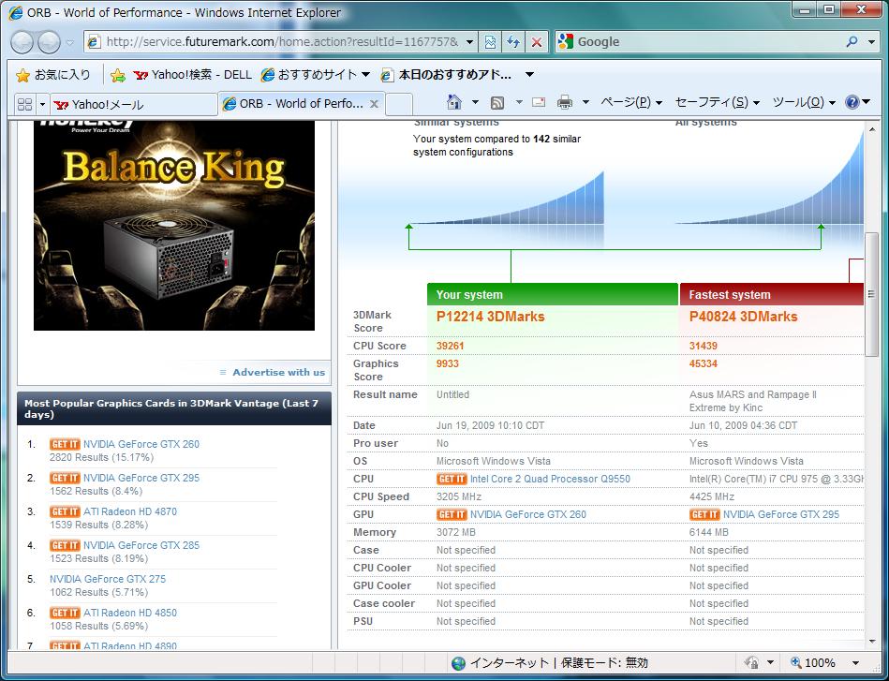Open Intel Core 2 Quad Processor Q9550 link
The width and height of the screenshot is (889, 681).
coord(550,480)
